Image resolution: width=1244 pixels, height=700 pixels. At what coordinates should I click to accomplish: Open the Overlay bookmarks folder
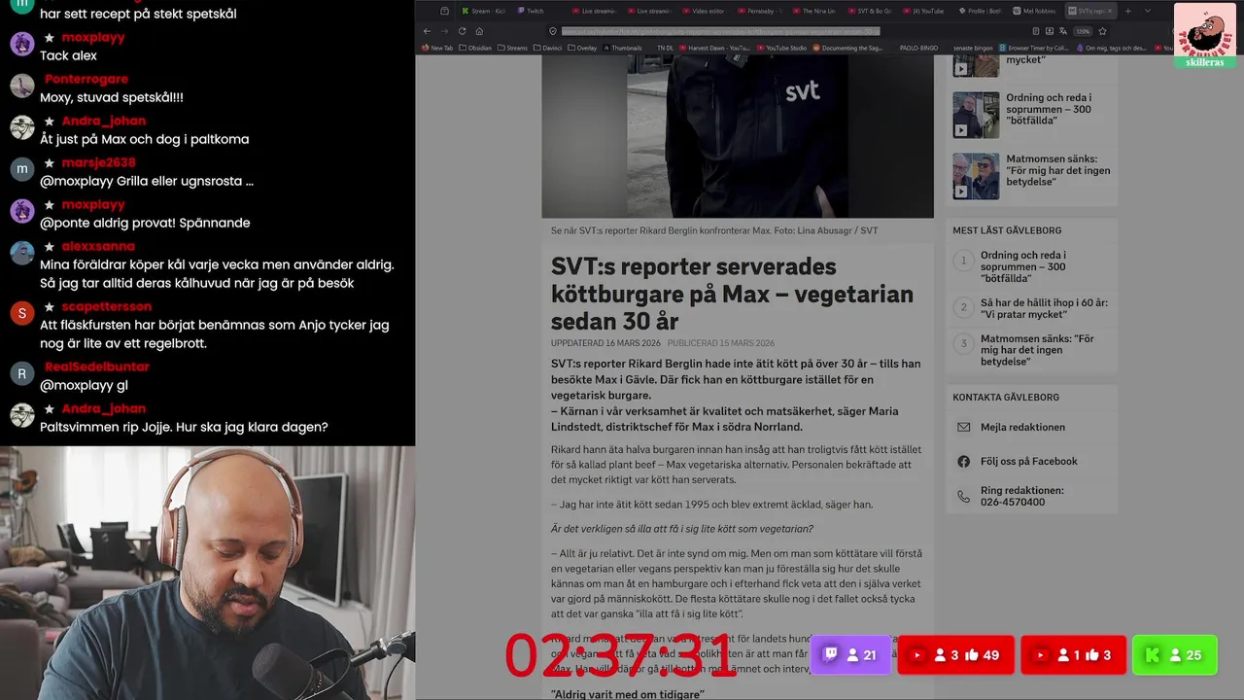(582, 48)
